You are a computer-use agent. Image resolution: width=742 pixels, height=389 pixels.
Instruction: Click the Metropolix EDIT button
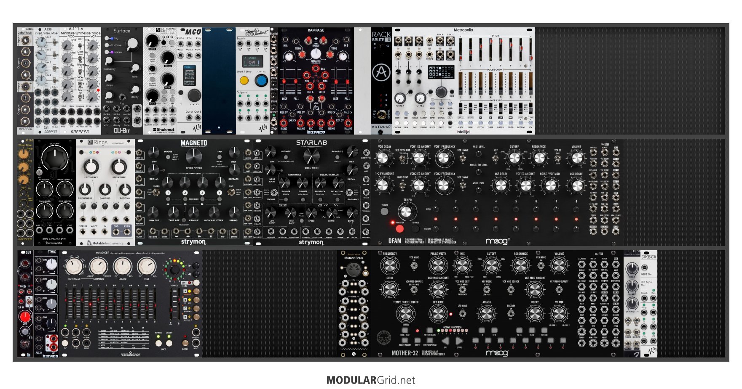coord(450,123)
